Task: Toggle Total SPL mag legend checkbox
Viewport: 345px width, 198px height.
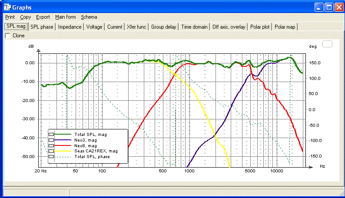Action: click(x=51, y=134)
